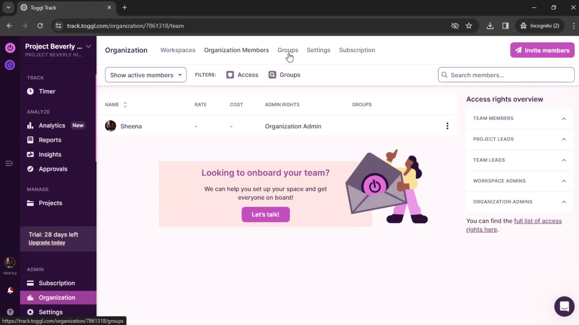The image size is (579, 325).
Task: Switch to Organization Members tab
Action: 236,50
